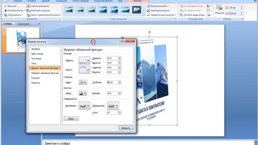The height and width of the screenshot is (145, 258).
Task: Open the Контур color picker
Action: [x=83, y=93]
